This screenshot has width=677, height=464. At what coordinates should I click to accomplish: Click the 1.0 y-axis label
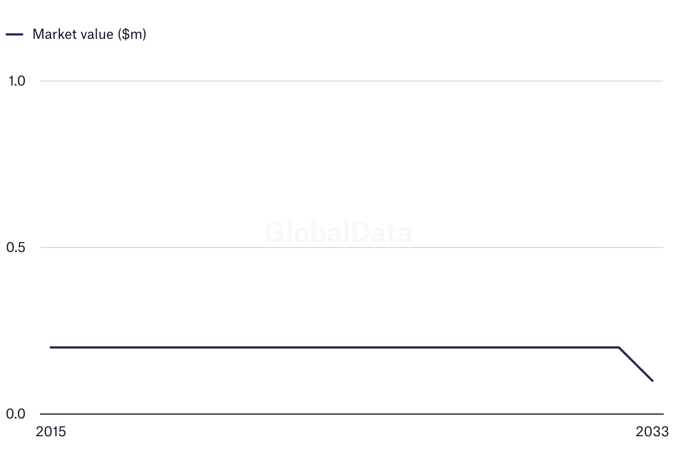coord(17,81)
